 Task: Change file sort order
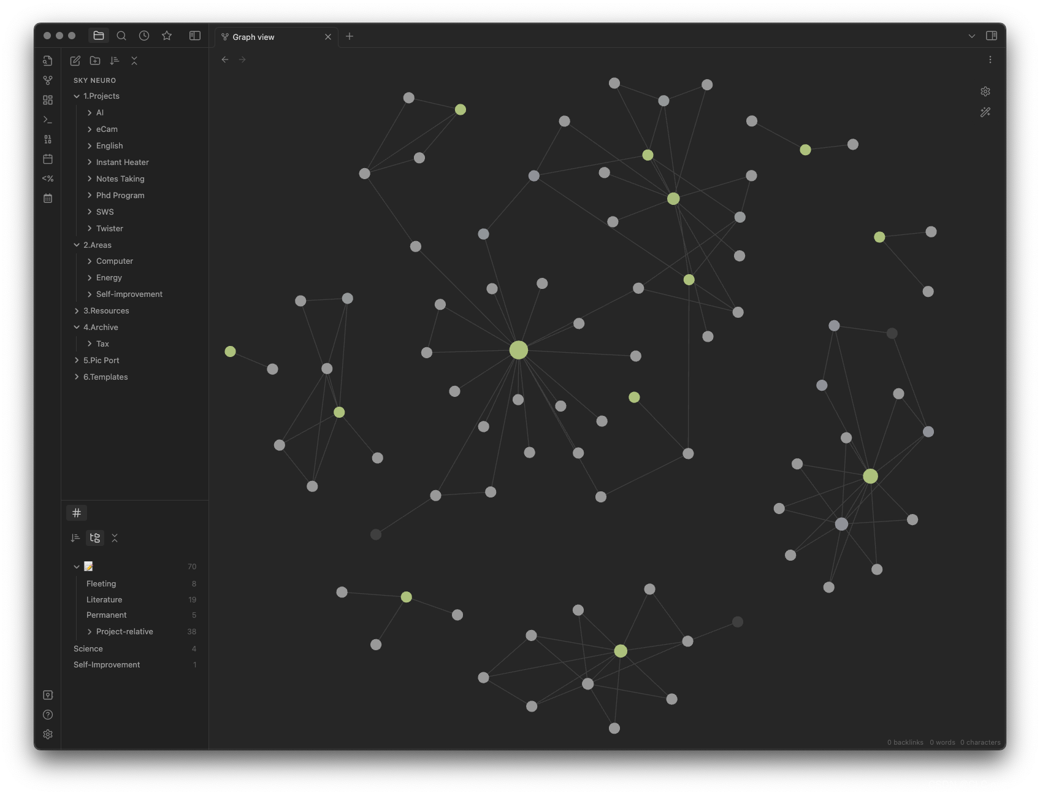point(115,61)
